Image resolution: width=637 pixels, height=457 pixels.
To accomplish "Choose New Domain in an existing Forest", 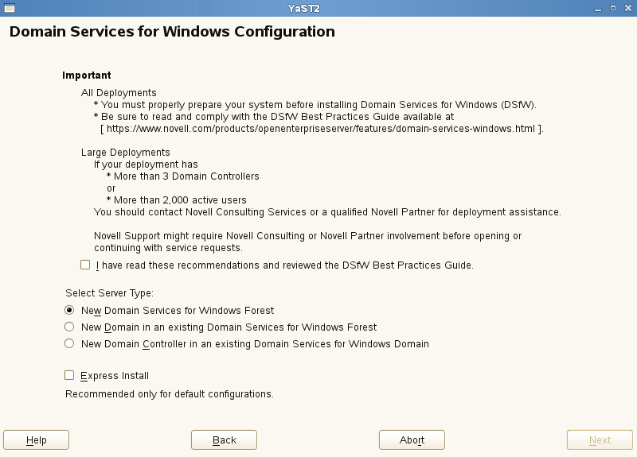I will click(69, 327).
